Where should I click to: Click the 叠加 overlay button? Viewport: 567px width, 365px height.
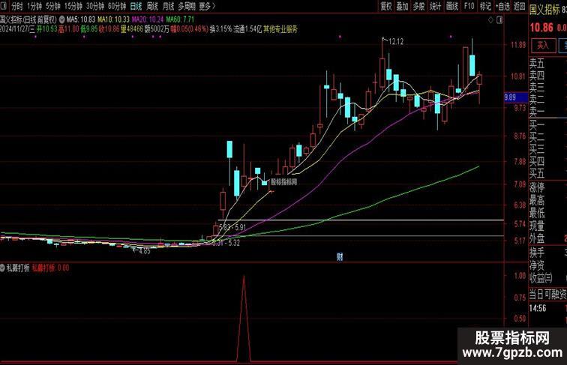402,6
